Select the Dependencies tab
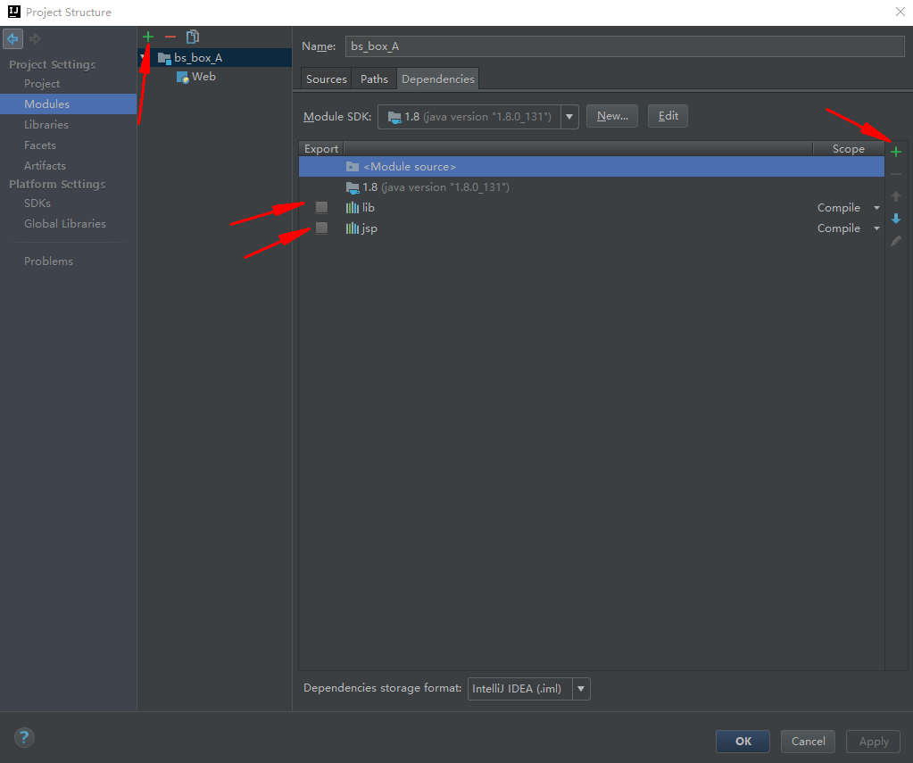 click(438, 79)
